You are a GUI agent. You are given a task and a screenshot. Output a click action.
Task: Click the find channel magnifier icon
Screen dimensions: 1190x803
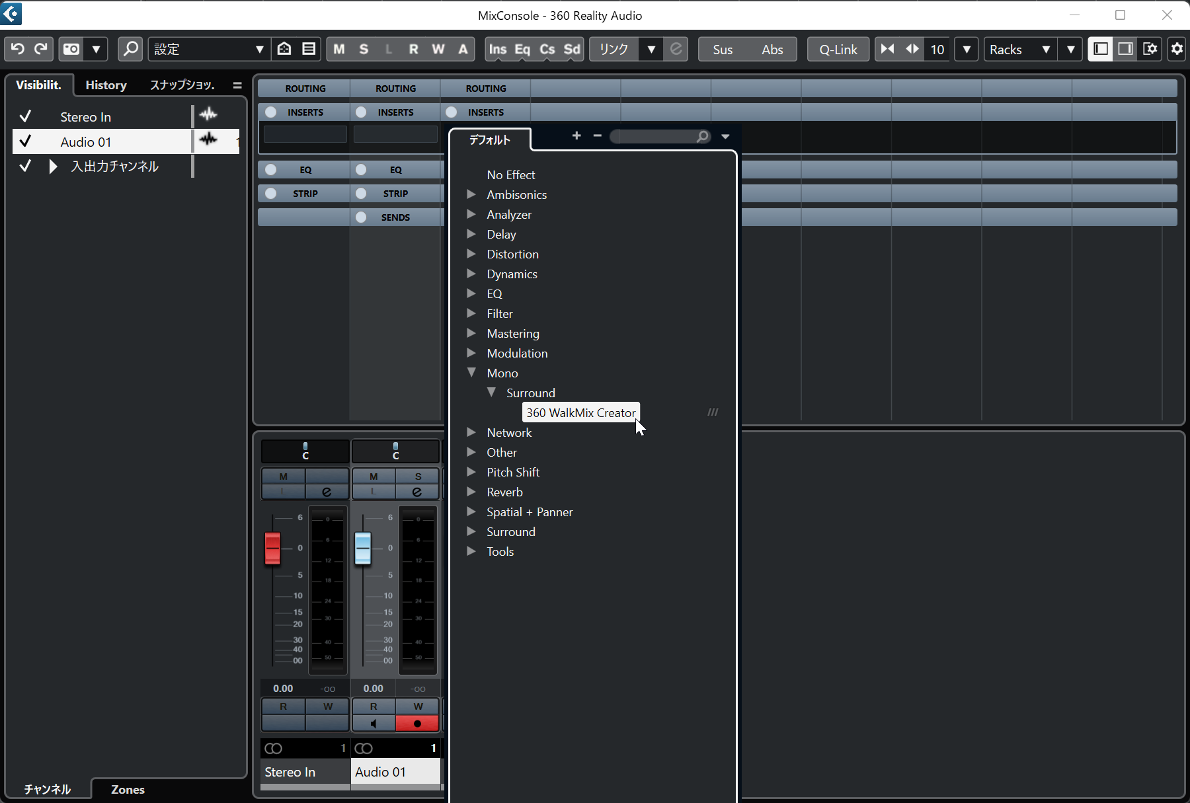coord(130,49)
